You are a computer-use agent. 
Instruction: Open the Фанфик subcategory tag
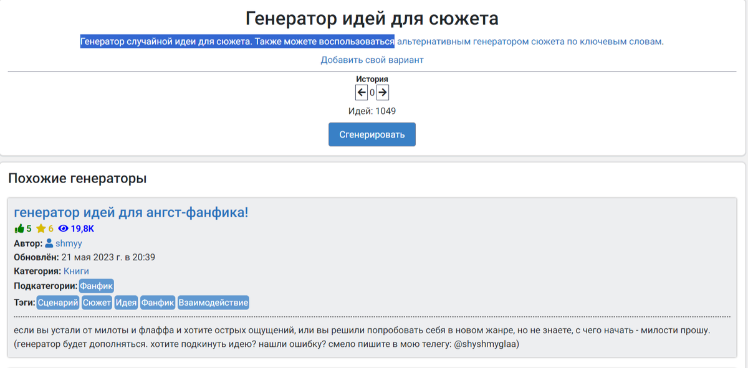[x=97, y=286]
